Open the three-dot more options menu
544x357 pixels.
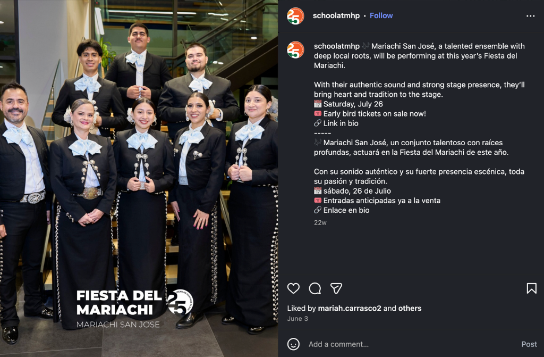point(530,16)
